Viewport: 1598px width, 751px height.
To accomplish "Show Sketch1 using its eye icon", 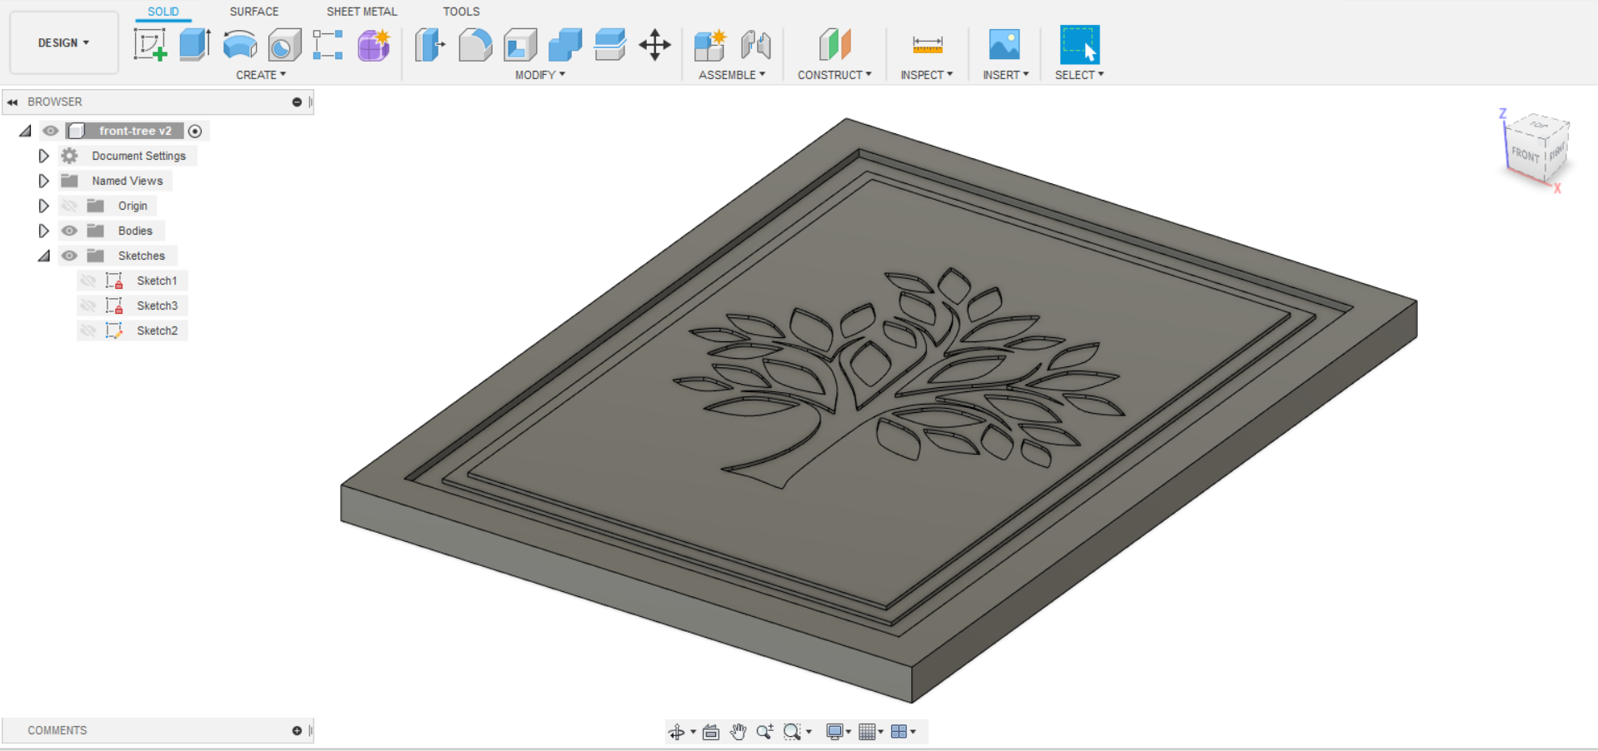I will (x=88, y=281).
